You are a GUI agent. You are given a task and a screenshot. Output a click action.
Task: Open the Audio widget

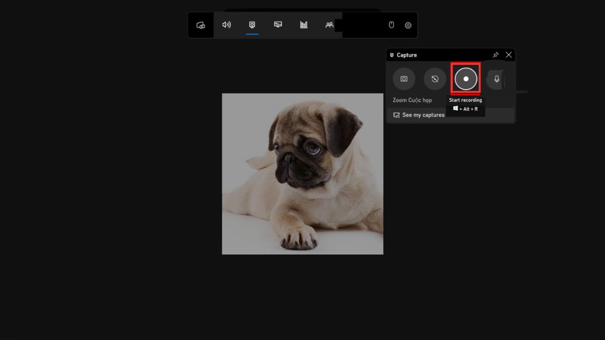point(226,25)
